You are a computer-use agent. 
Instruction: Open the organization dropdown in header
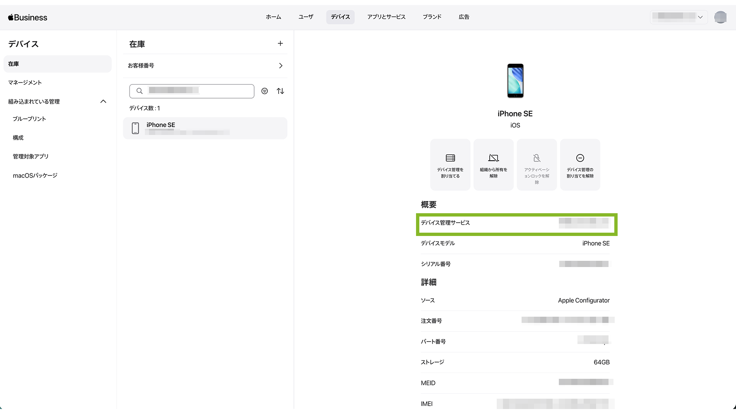(x=678, y=17)
